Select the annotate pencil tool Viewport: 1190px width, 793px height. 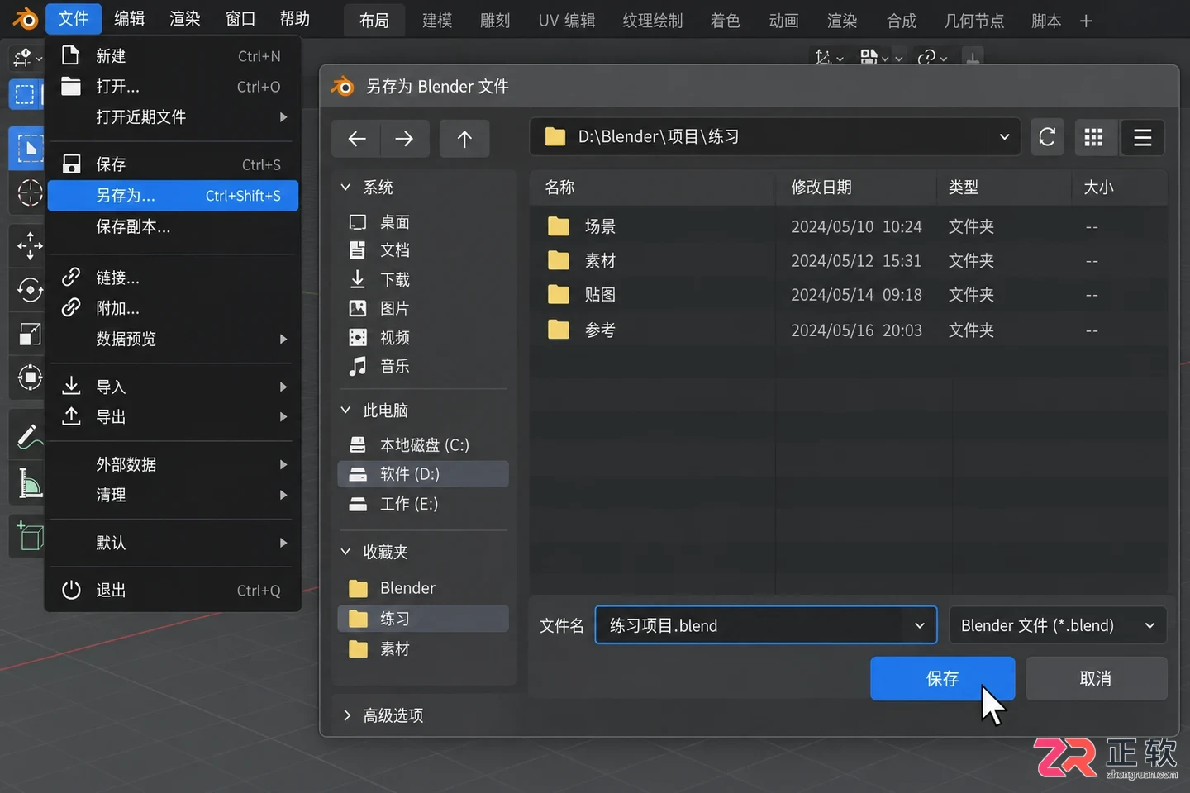pyautogui.click(x=29, y=436)
